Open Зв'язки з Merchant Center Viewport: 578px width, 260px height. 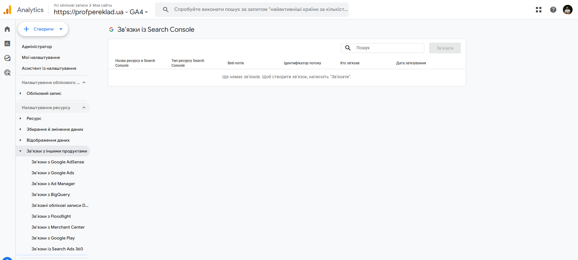point(58,227)
